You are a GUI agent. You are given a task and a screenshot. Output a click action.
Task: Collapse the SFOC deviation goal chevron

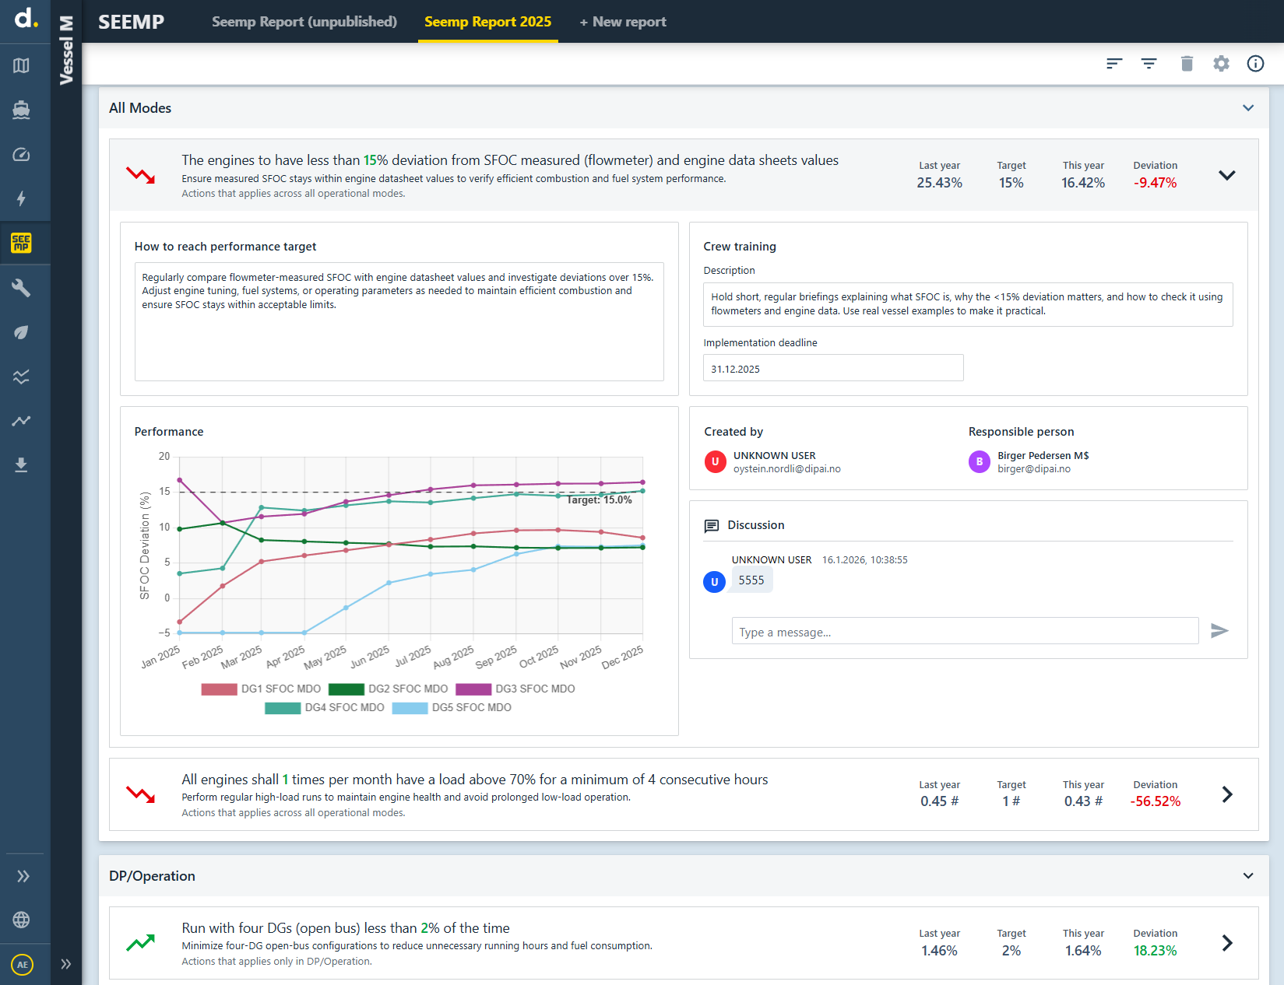(1227, 175)
